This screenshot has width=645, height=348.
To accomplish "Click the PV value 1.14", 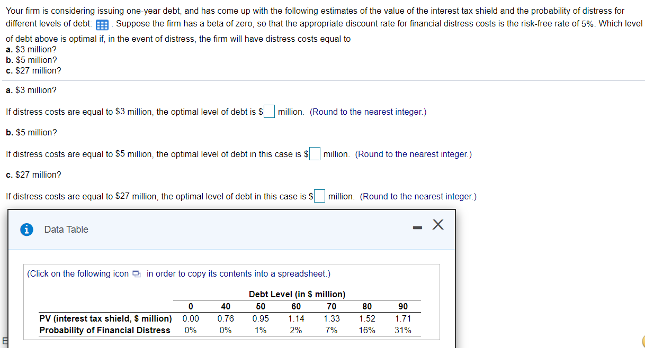I will (x=296, y=318).
